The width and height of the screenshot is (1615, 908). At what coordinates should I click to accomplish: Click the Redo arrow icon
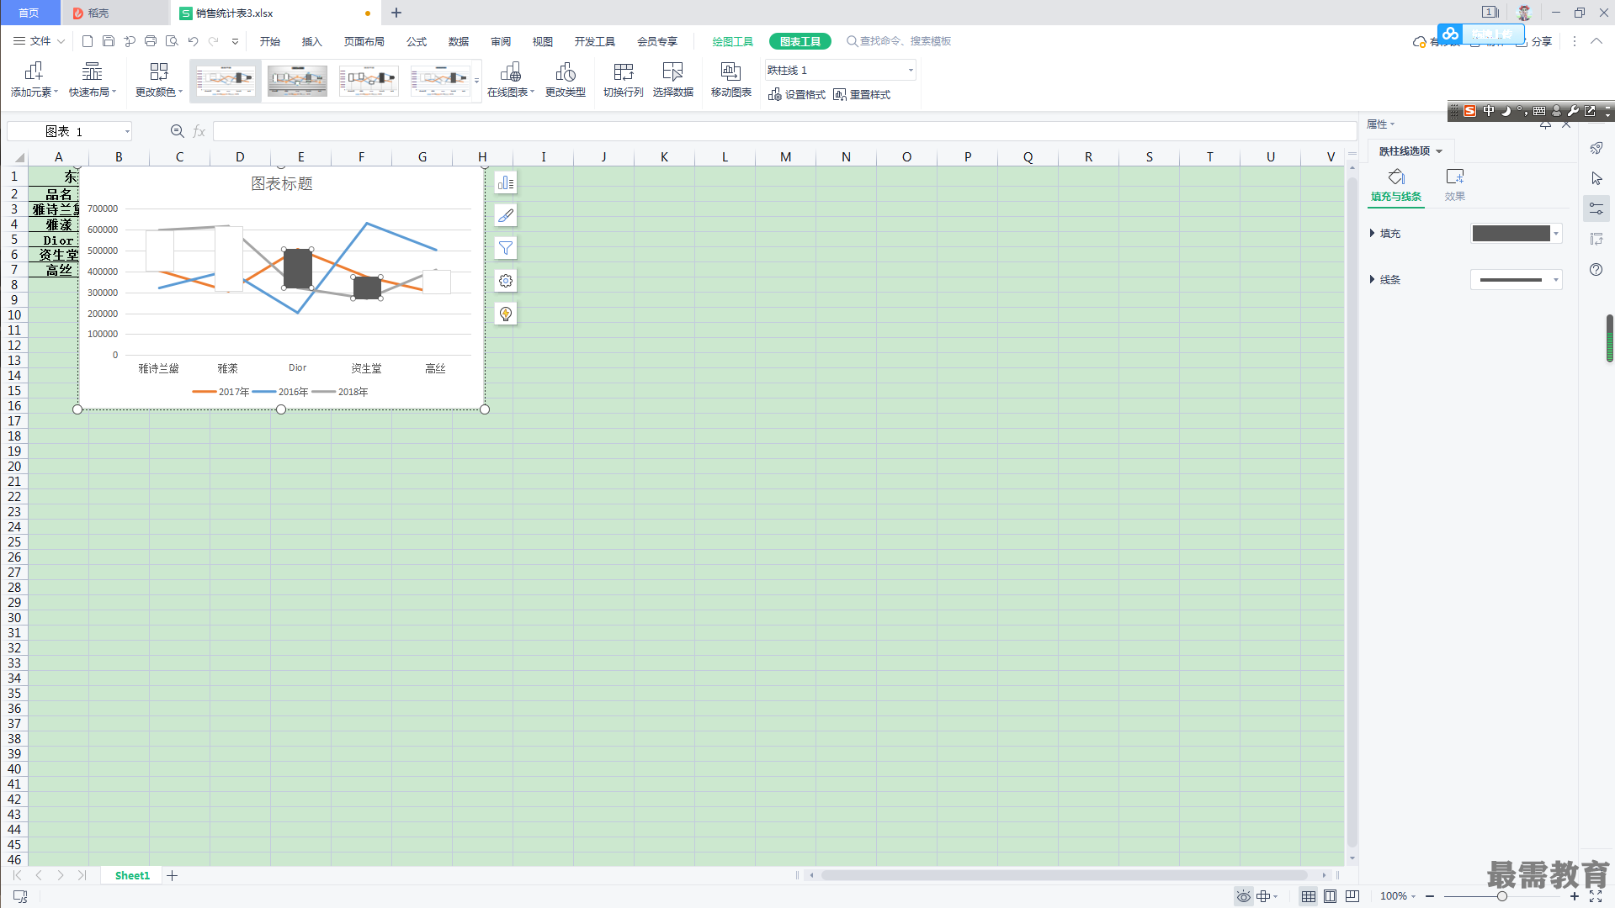tap(214, 41)
